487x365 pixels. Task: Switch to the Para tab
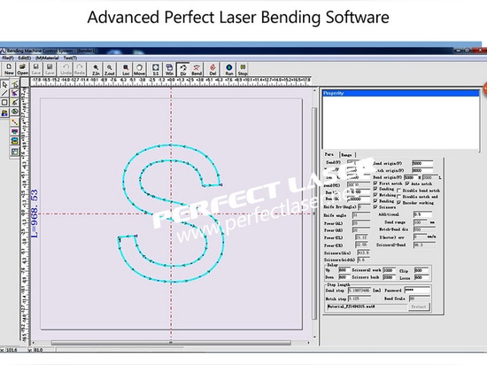329,154
